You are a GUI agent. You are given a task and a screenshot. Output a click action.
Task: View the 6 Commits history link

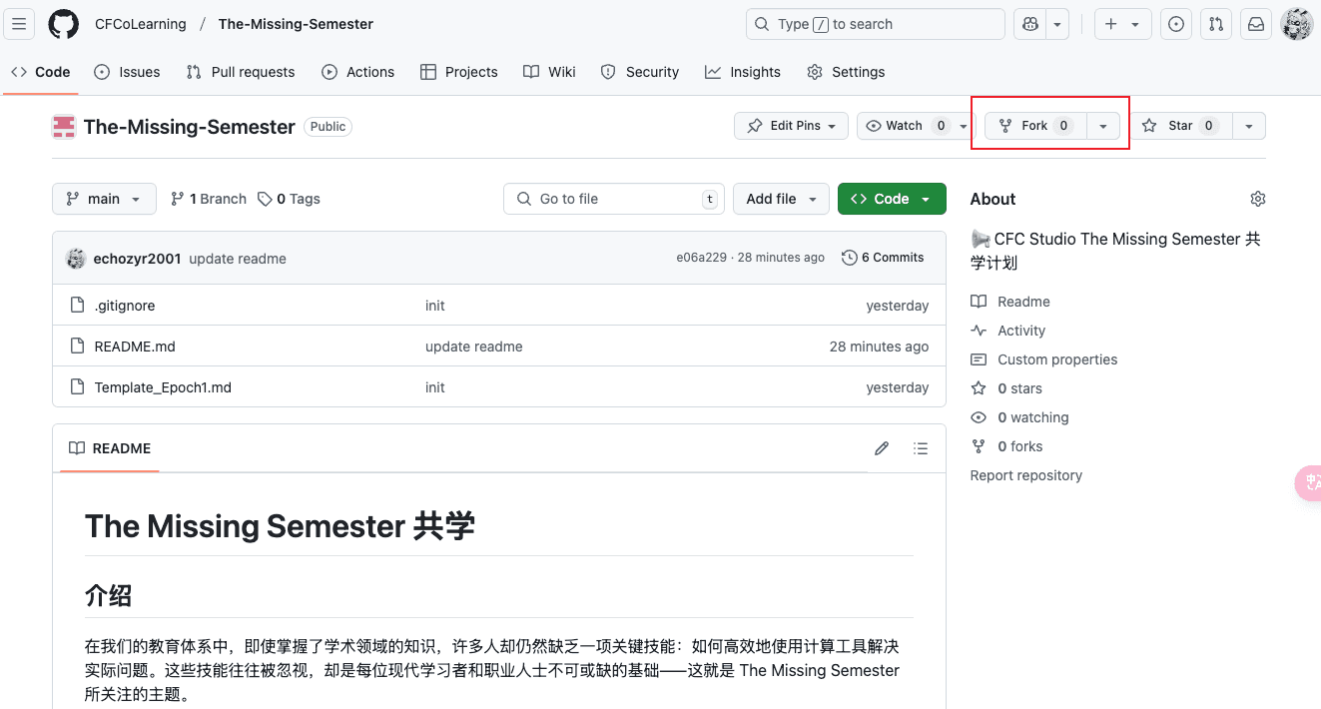click(883, 258)
